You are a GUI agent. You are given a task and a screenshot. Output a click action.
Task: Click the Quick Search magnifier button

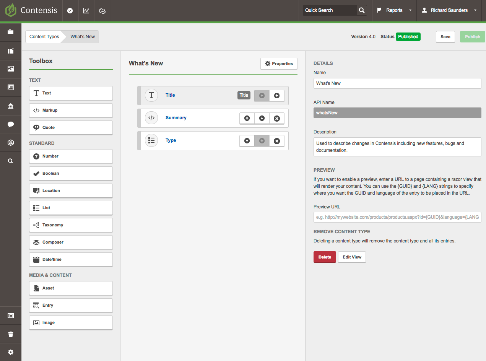point(361,10)
